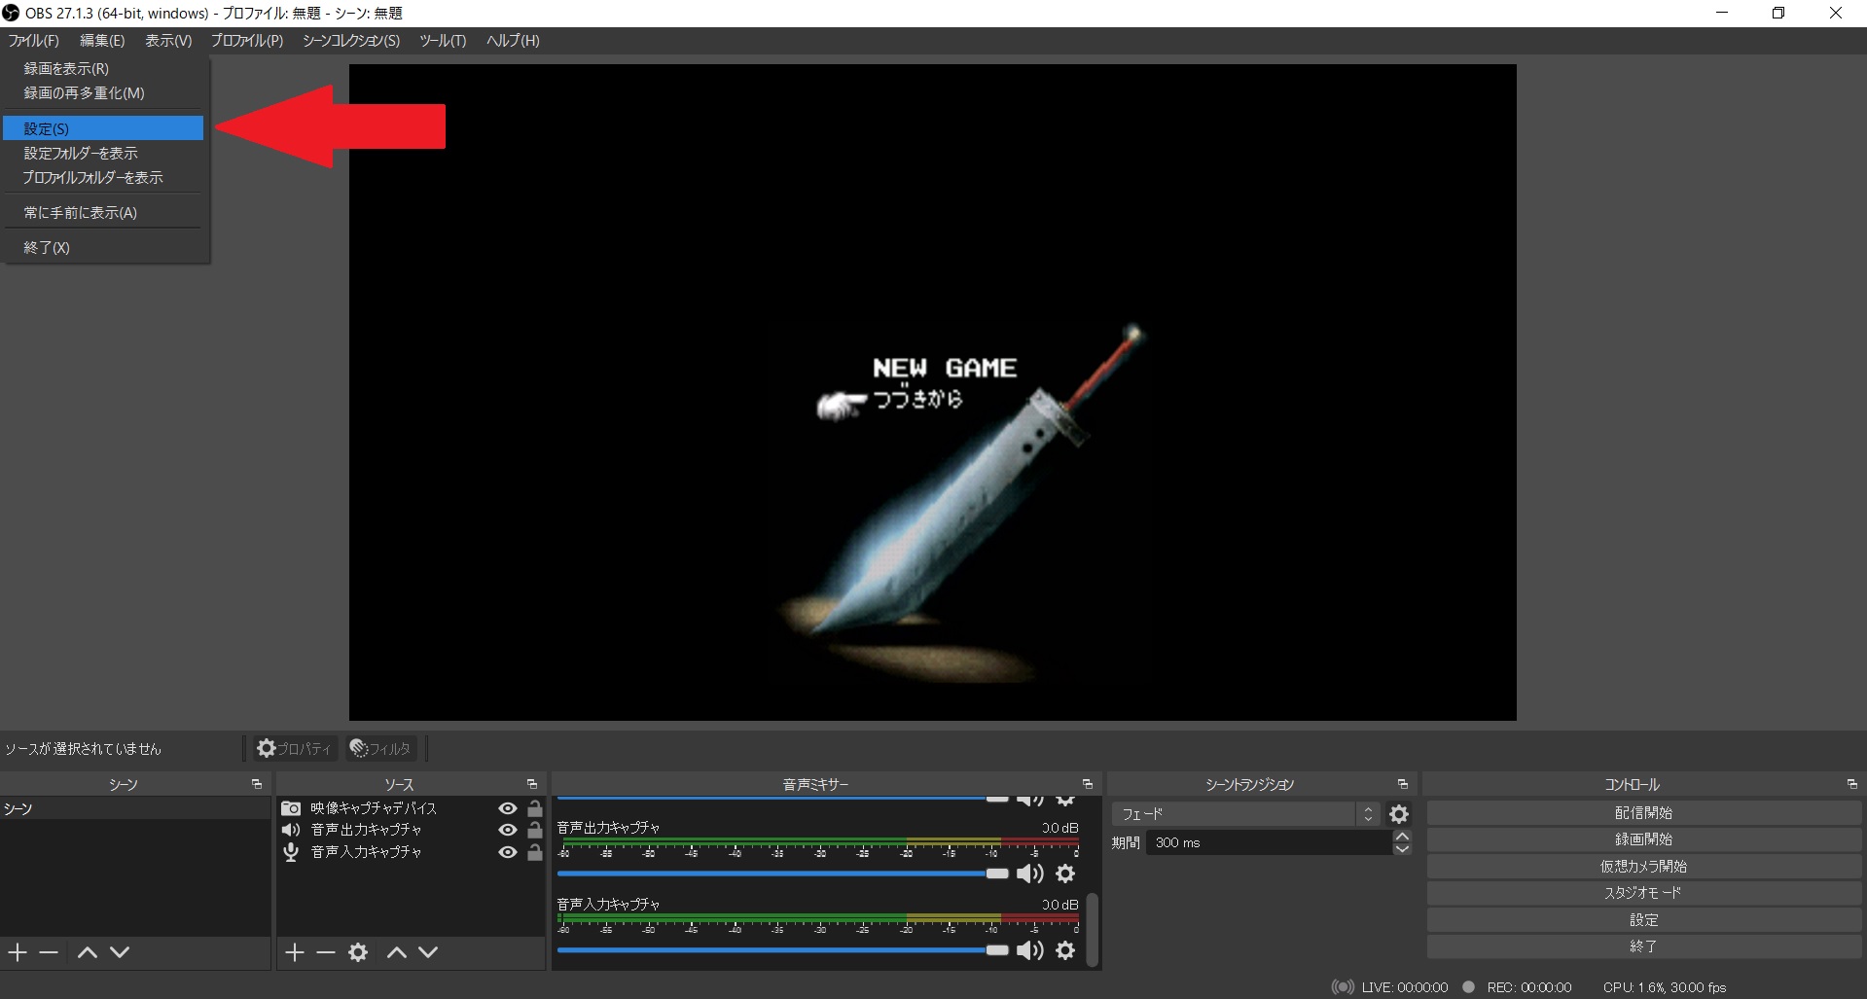The width and height of the screenshot is (1867, 999).
Task: Open the ツール(T) menu
Action: 443,41
